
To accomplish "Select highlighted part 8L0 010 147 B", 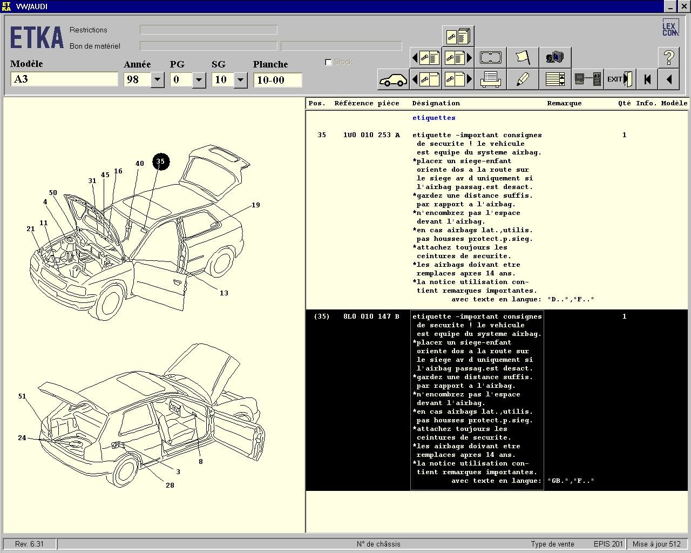I will [371, 316].
